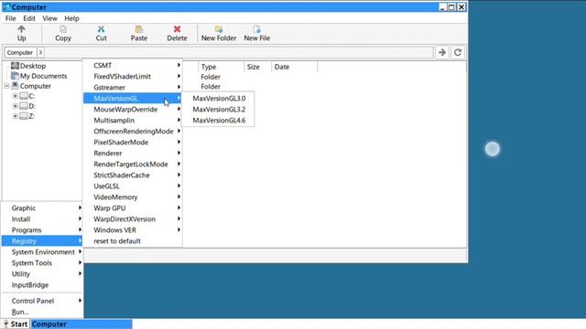Click the Up toolbar arrow icon

21,29
